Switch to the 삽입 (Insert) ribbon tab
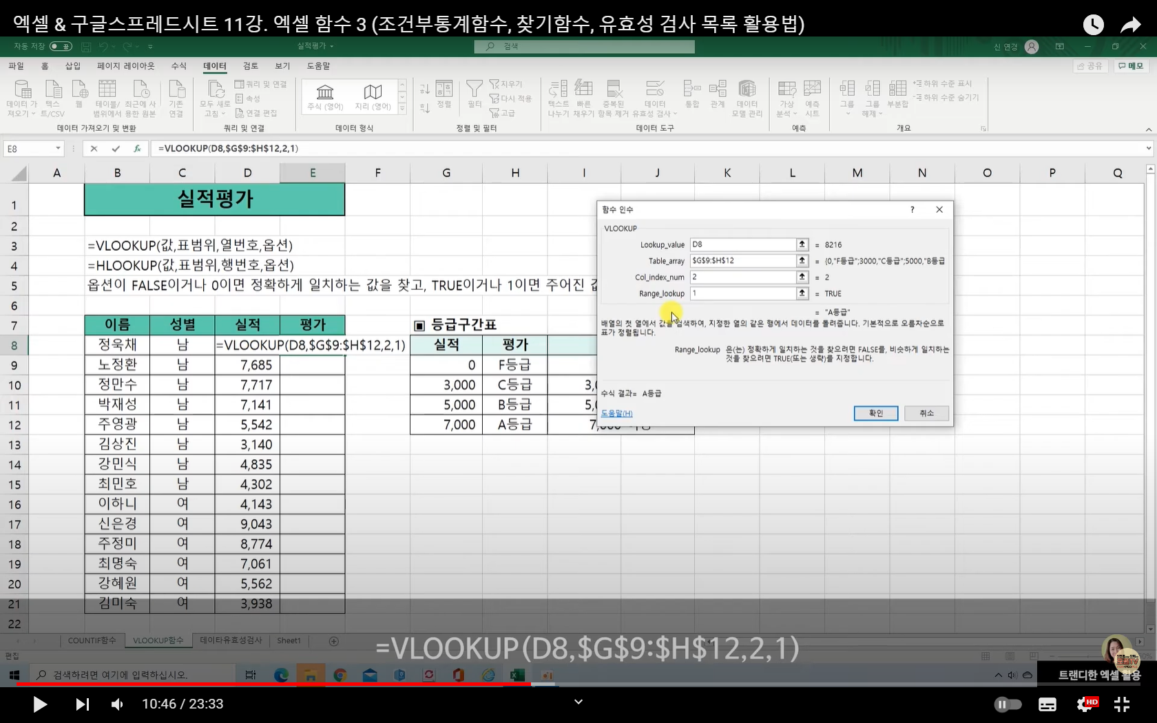This screenshot has height=723, width=1157. (x=72, y=66)
